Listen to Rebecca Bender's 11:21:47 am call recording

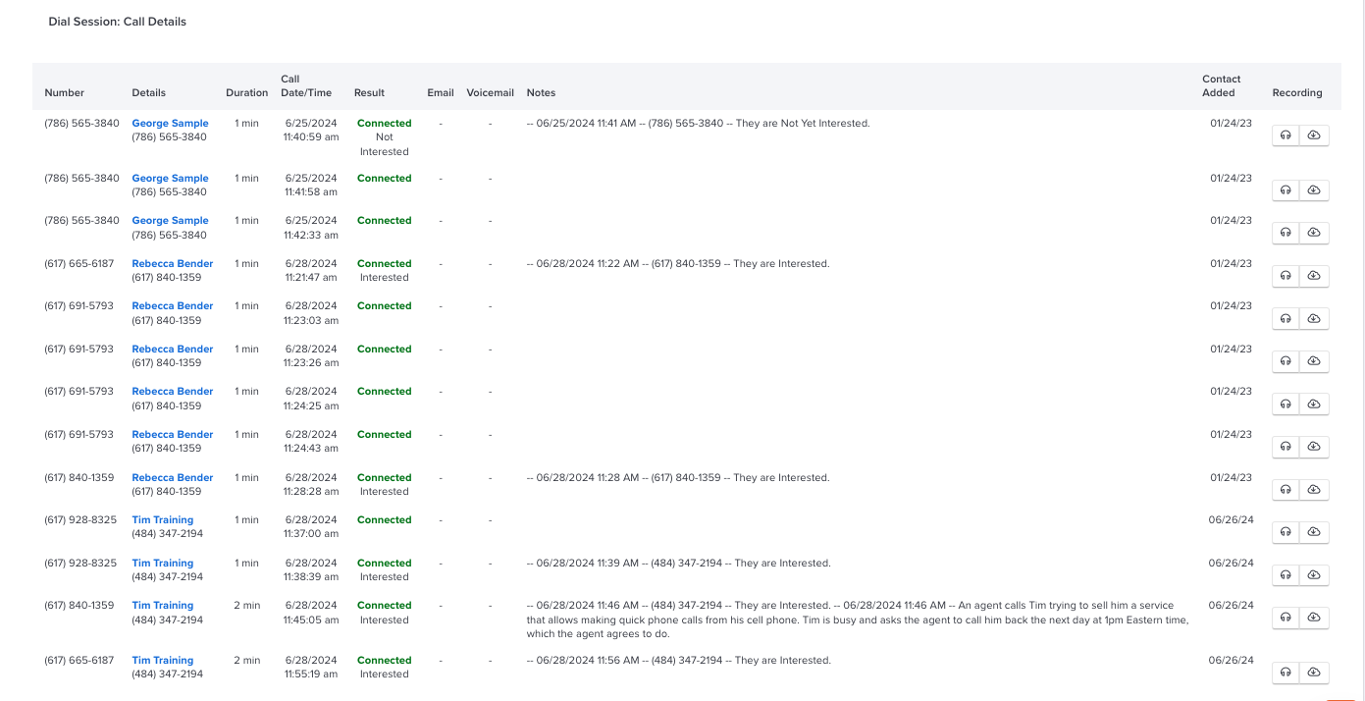tap(1286, 276)
